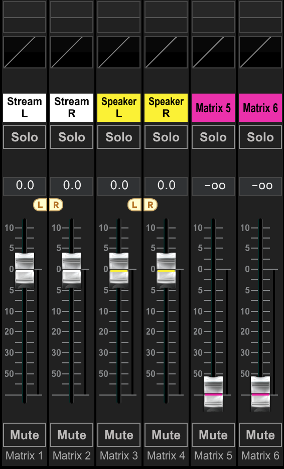This screenshot has height=469, width=284.
Task: Mute Matrix 5 output
Action: (213, 435)
